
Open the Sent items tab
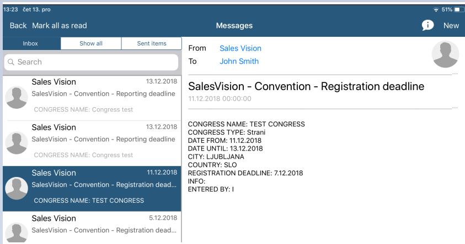[x=151, y=43]
